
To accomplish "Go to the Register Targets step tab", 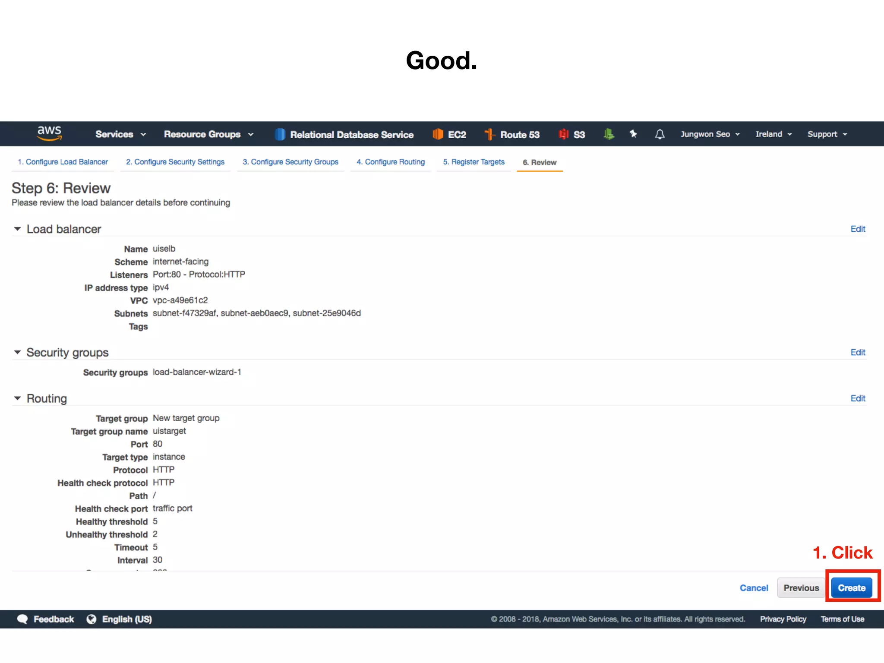I will (x=474, y=162).
